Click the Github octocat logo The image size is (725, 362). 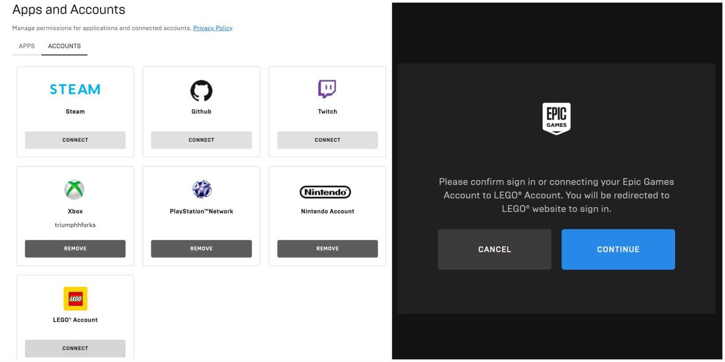[x=201, y=90]
